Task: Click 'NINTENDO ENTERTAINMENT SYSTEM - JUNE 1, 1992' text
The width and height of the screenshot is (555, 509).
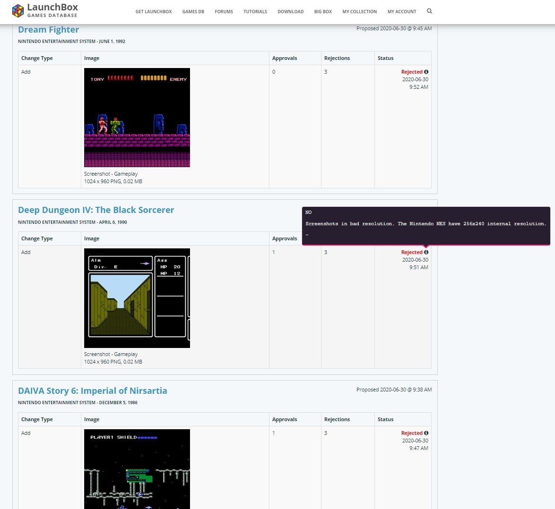Action: pyautogui.click(x=71, y=42)
